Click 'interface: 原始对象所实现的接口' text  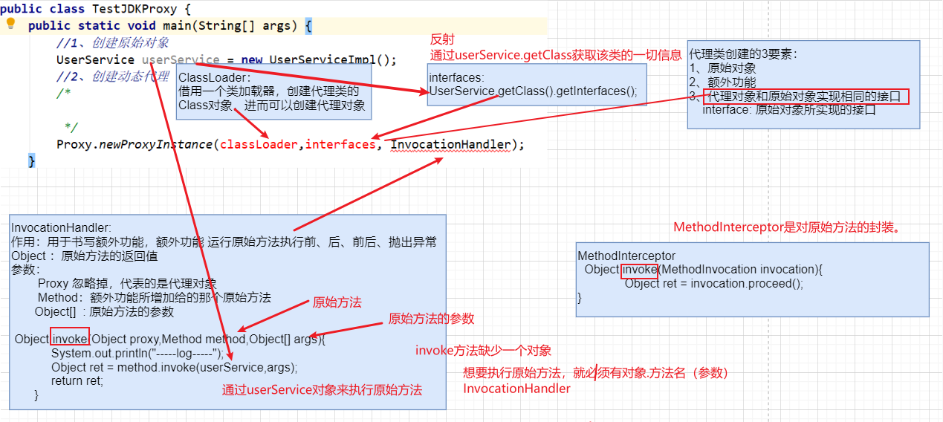pos(789,110)
